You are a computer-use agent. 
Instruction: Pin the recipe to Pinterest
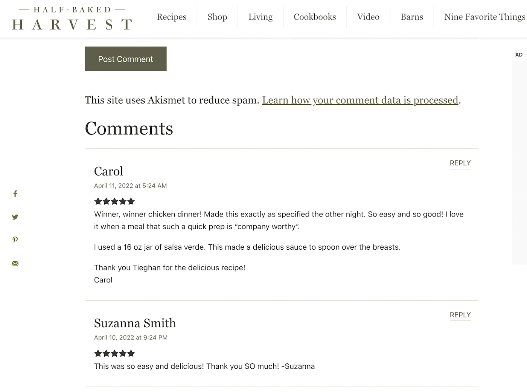15,240
